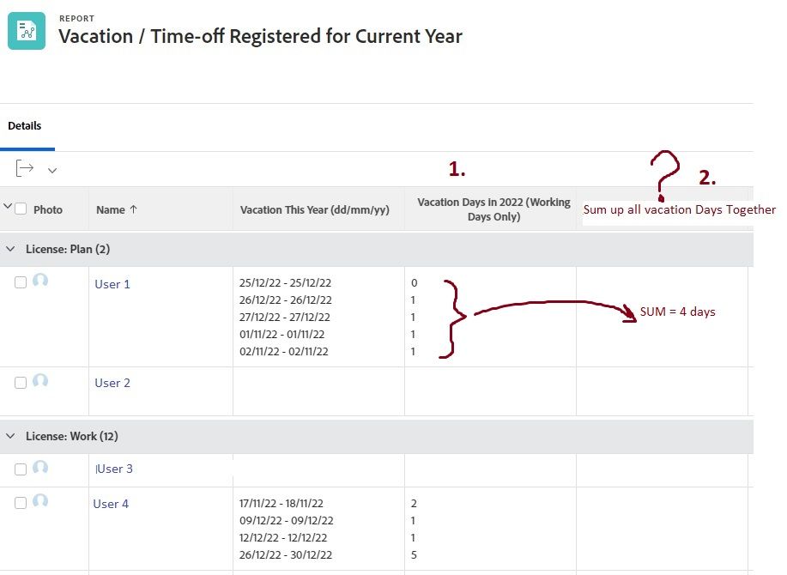Click the Vacation Days in 2022 column header

point(493,209)
